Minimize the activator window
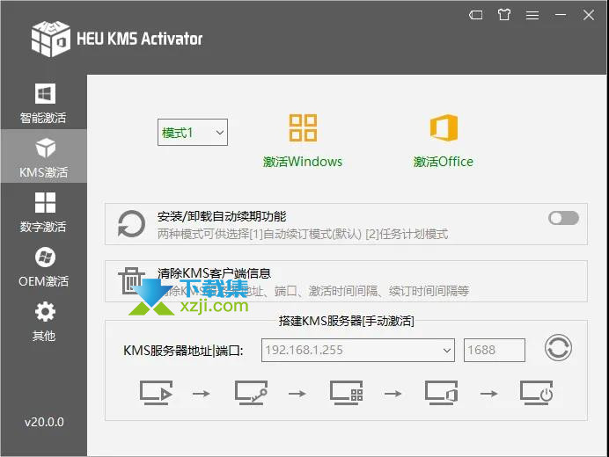The image size is (609, 457). (x=560, y=15)
